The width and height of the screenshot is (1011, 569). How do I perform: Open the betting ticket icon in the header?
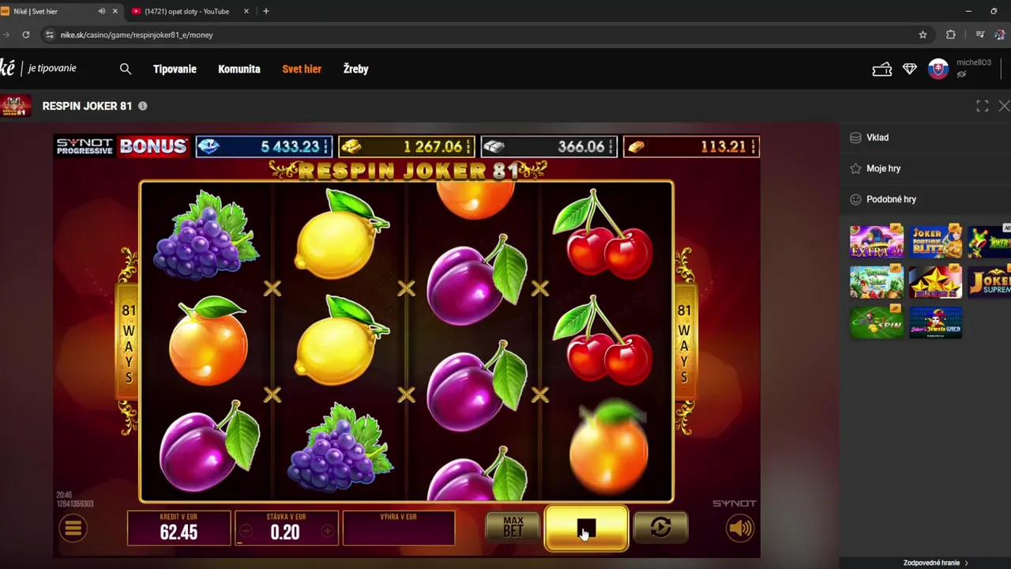[882, 70]
